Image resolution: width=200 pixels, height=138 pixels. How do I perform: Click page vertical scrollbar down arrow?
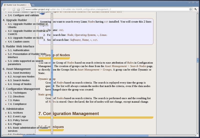click(x=197, y=133)
